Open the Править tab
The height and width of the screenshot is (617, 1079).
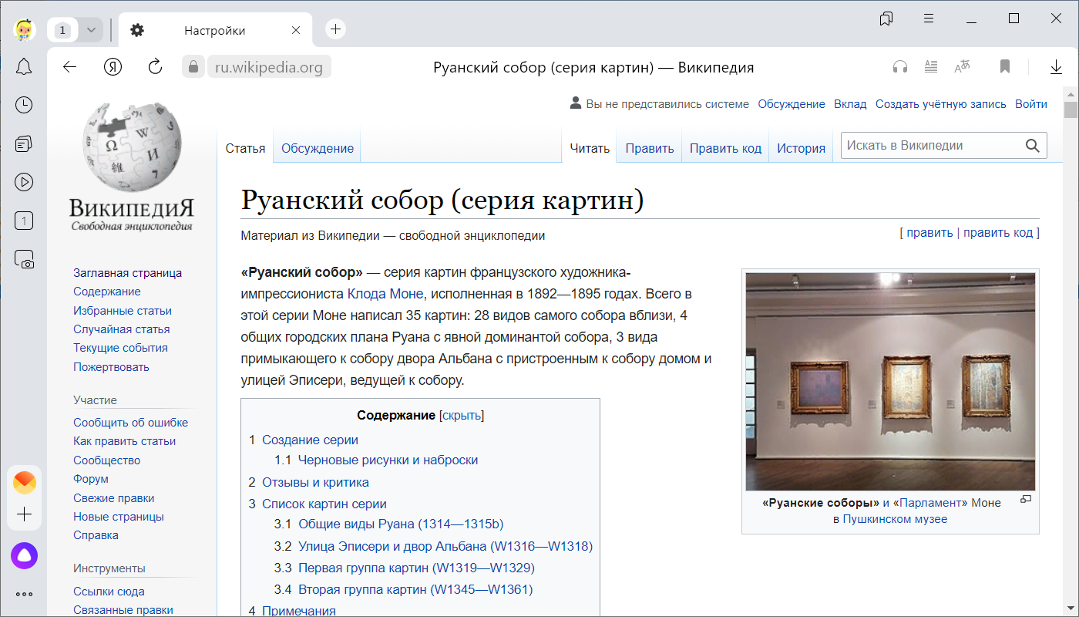tap(650, 149)
